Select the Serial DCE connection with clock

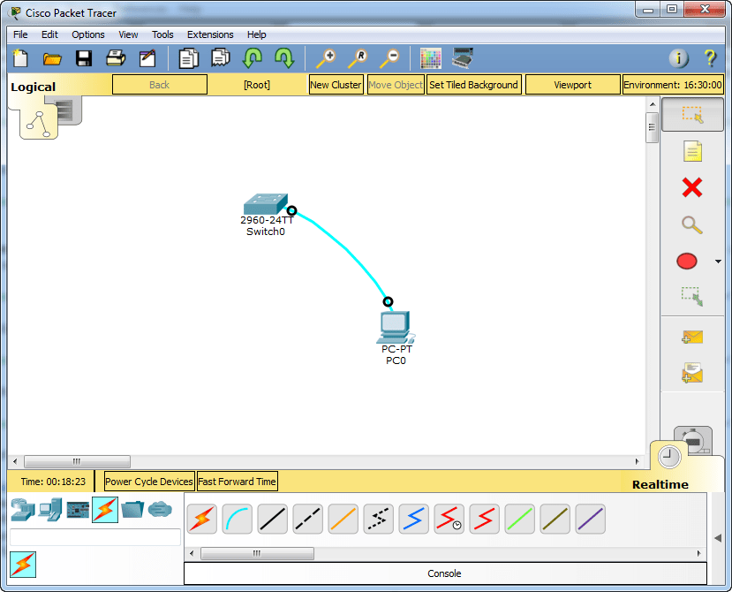tap(449, 519)
